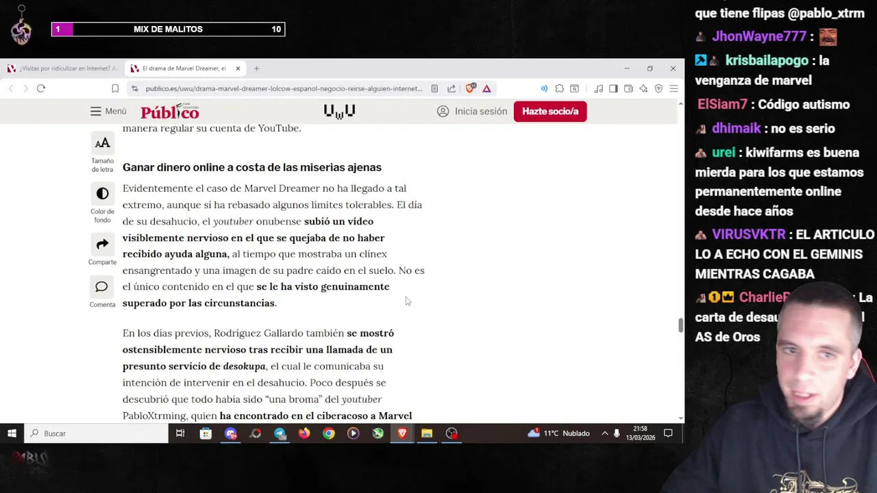The height and width of the screenshot is (493, 877).
Task: Open Windows Start menu
Action: 12,433
